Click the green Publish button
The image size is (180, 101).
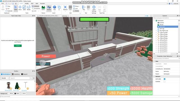click(18, 46)
